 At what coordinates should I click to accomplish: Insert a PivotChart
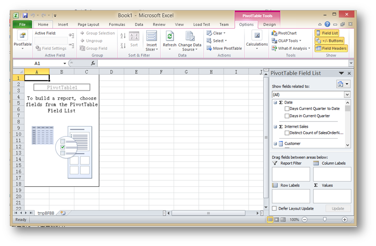[x=284, y=33]
